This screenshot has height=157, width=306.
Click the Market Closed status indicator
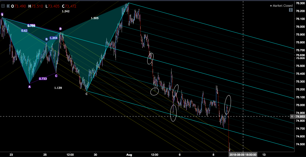click(x=281, y=6)
